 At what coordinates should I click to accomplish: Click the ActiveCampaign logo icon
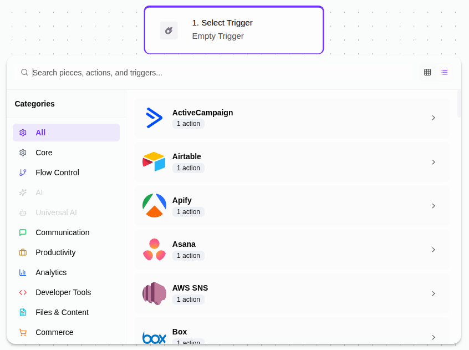(x=154, y=118)
